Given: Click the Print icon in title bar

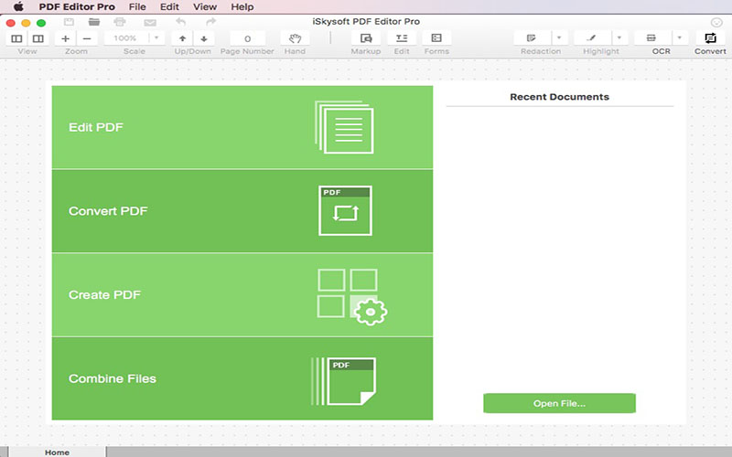Looking at the screenshot, I should [120, 22].
